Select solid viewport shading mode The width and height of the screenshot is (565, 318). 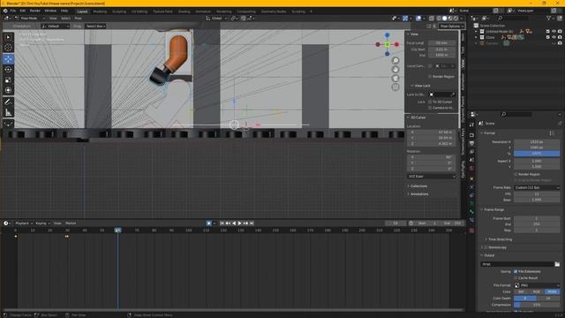point(444,18)
